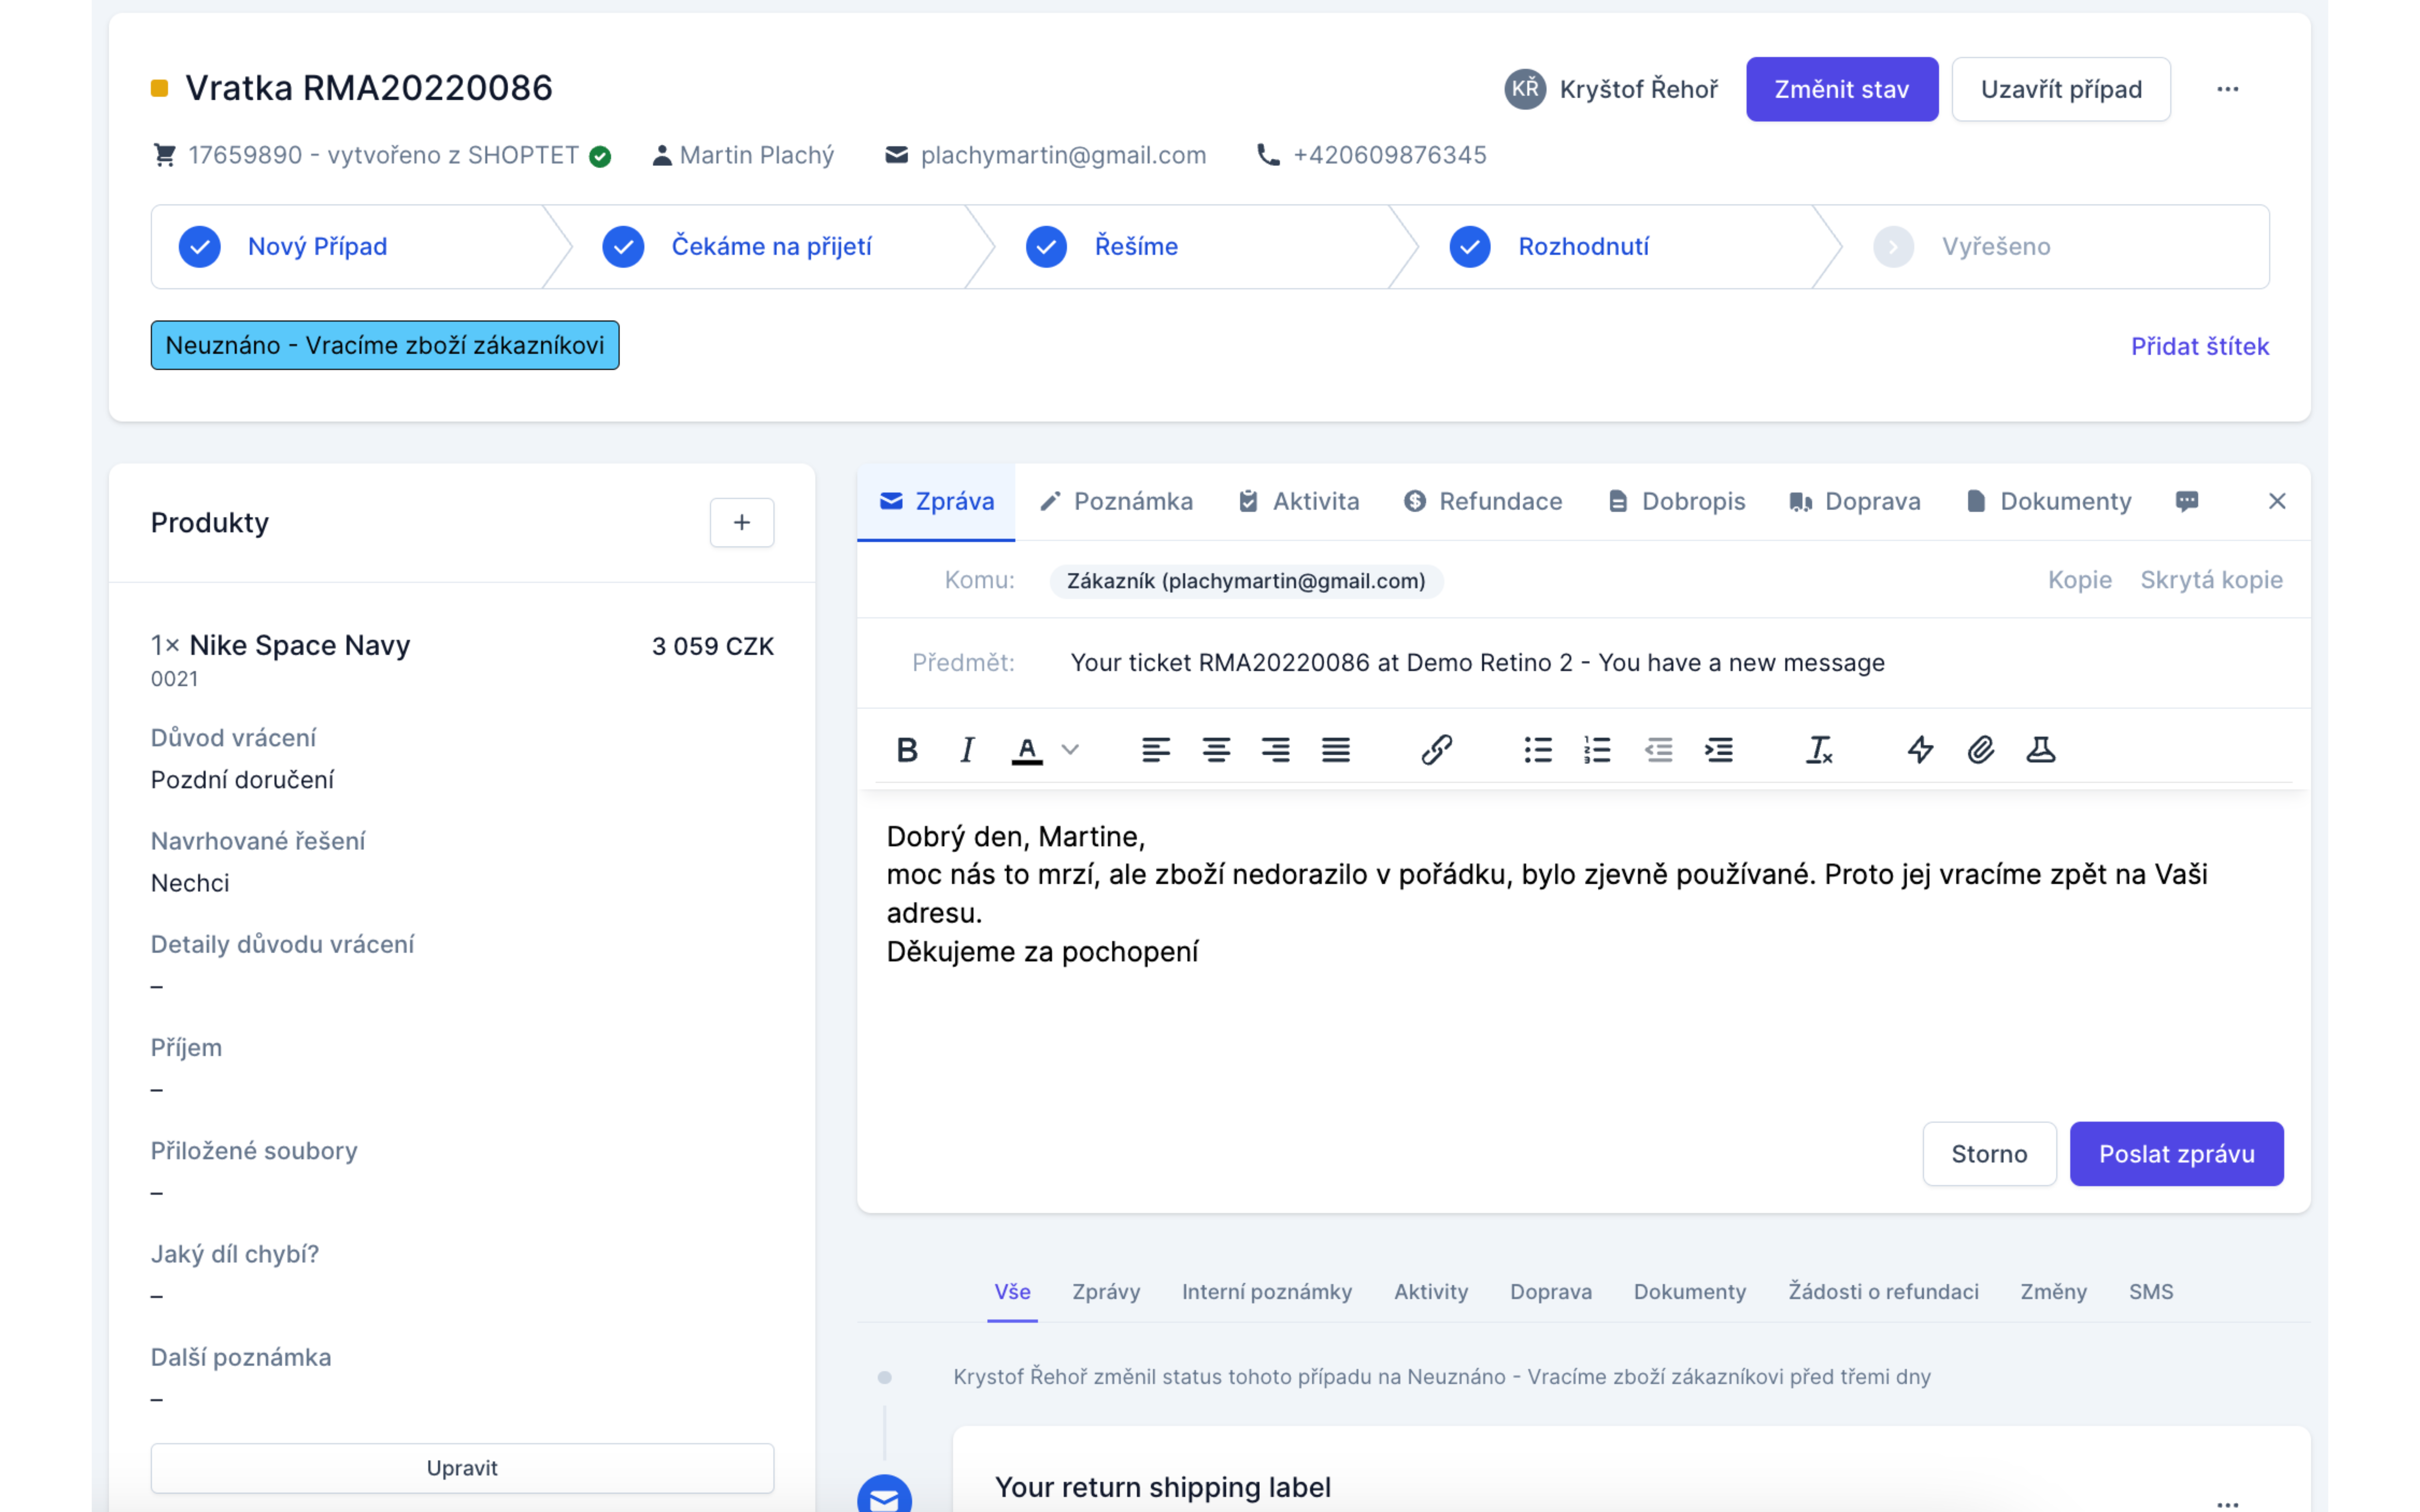Click the Změnit stav button
This screenshot has height=1512, width=2420.
tap(1842, 89)
